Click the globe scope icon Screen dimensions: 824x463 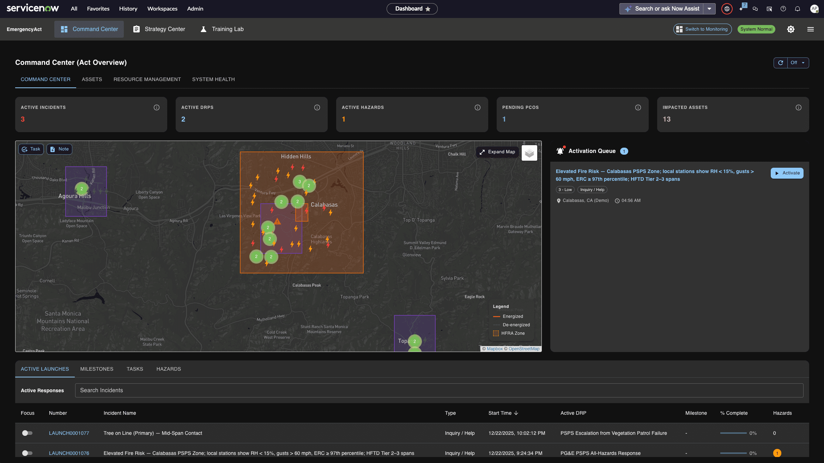click(x=727, y=9)
